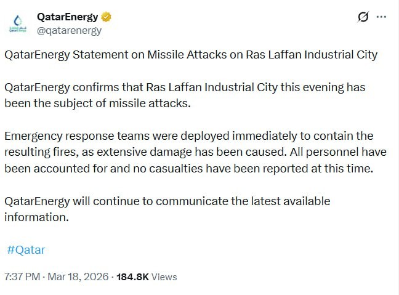
Task: Click the text 'been the subject of missile attacks'
Action: [98, 102]
